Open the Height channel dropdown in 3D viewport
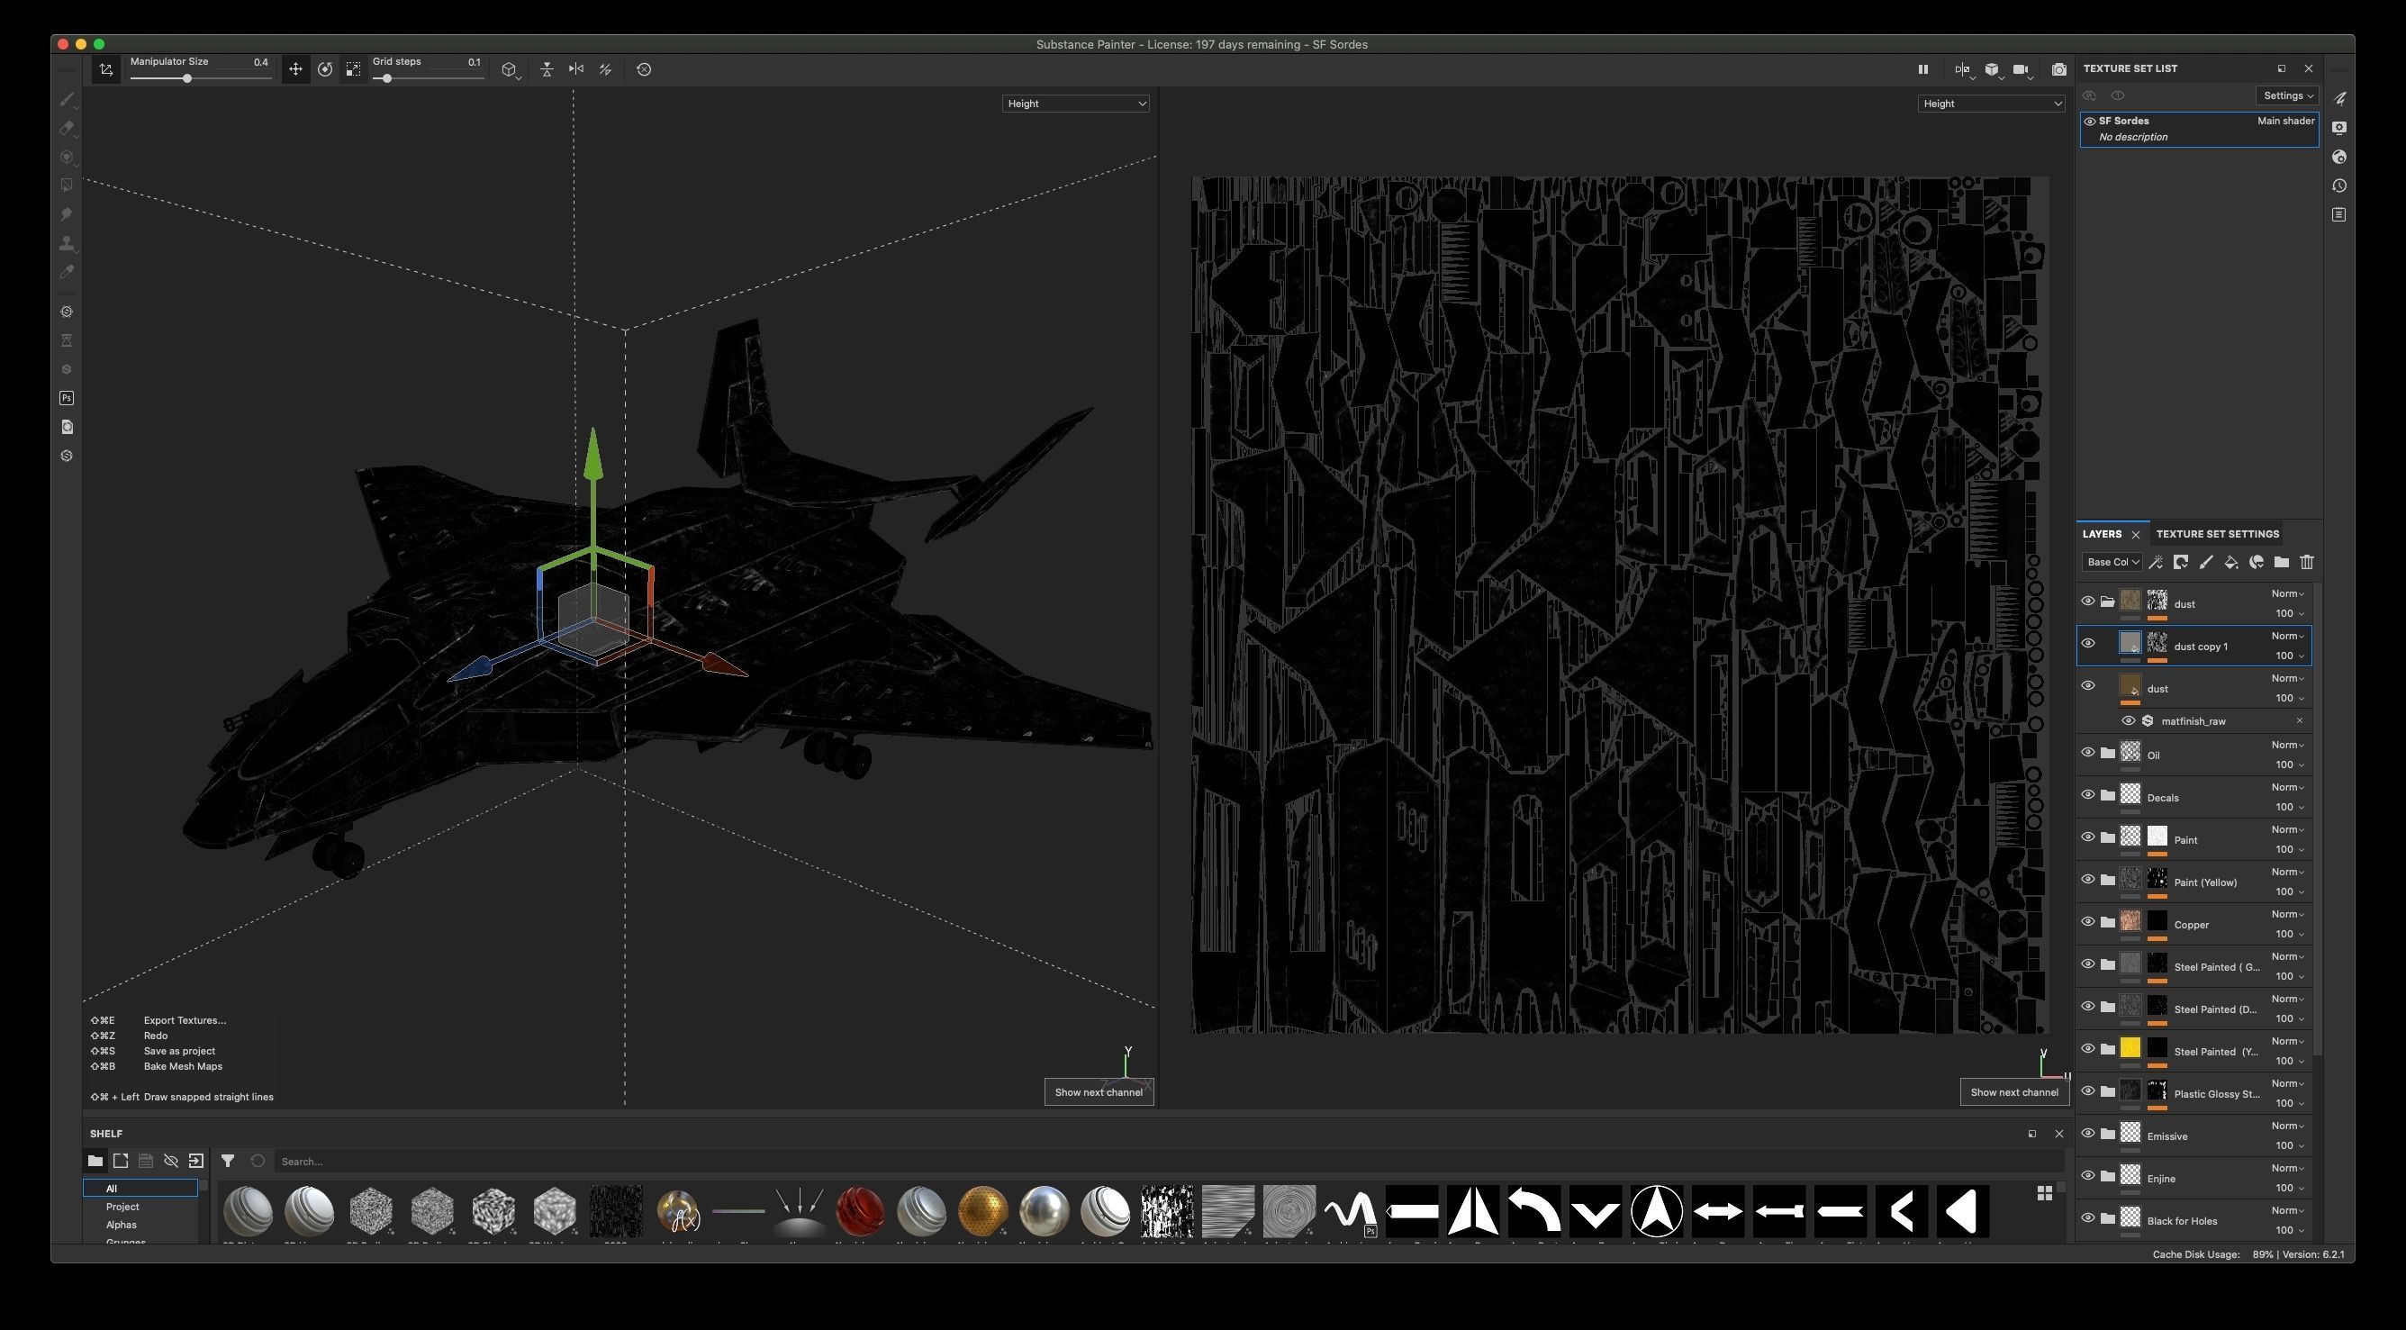 (x=1075, y=104)
